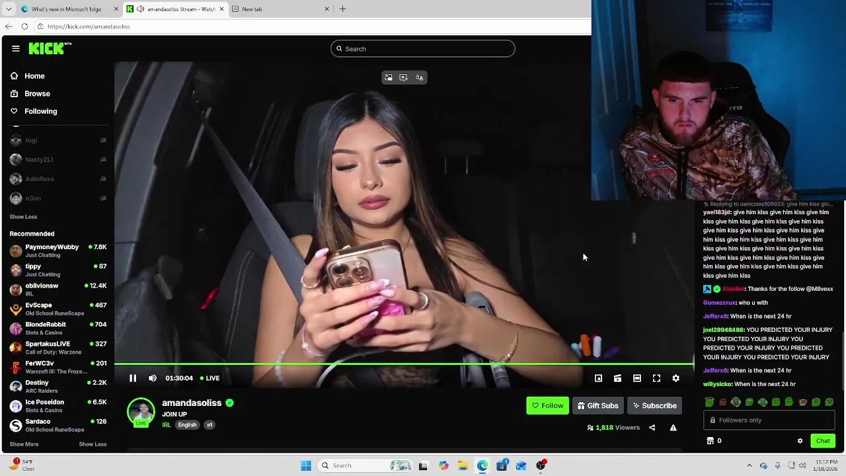Screen dimensions: 846x476
Task: Expand recommended list with Show More
Action: (24, 444)
